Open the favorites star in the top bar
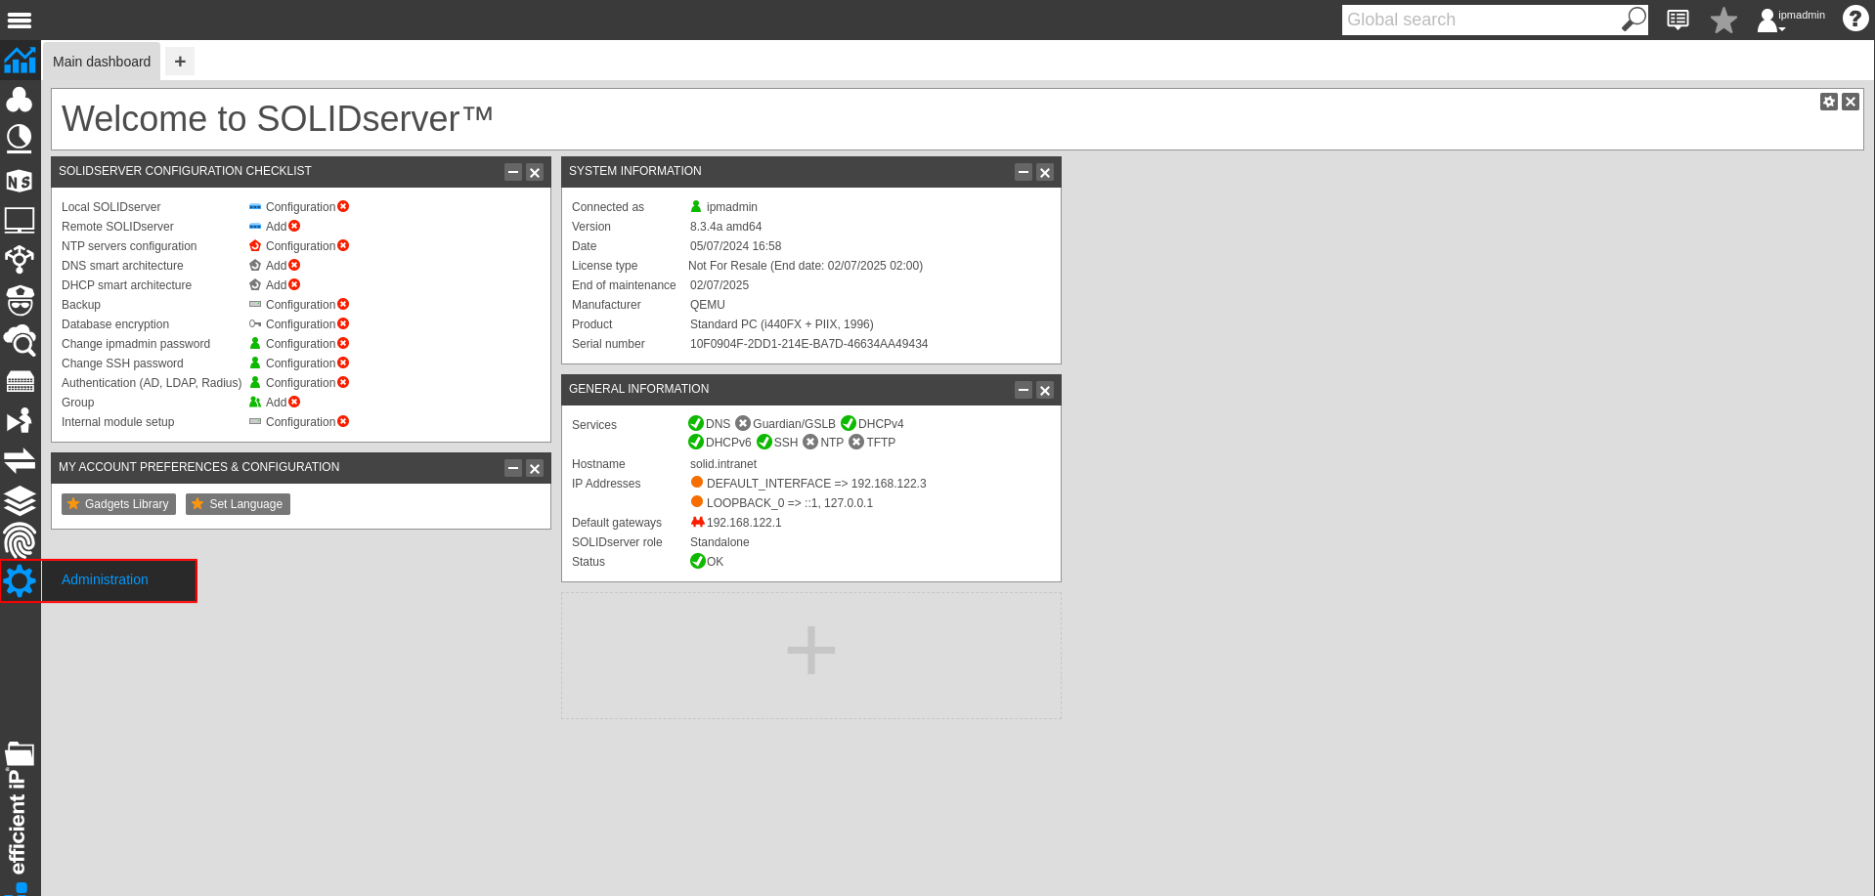This screenshot has height=896, width=1875. [1722, 20]
